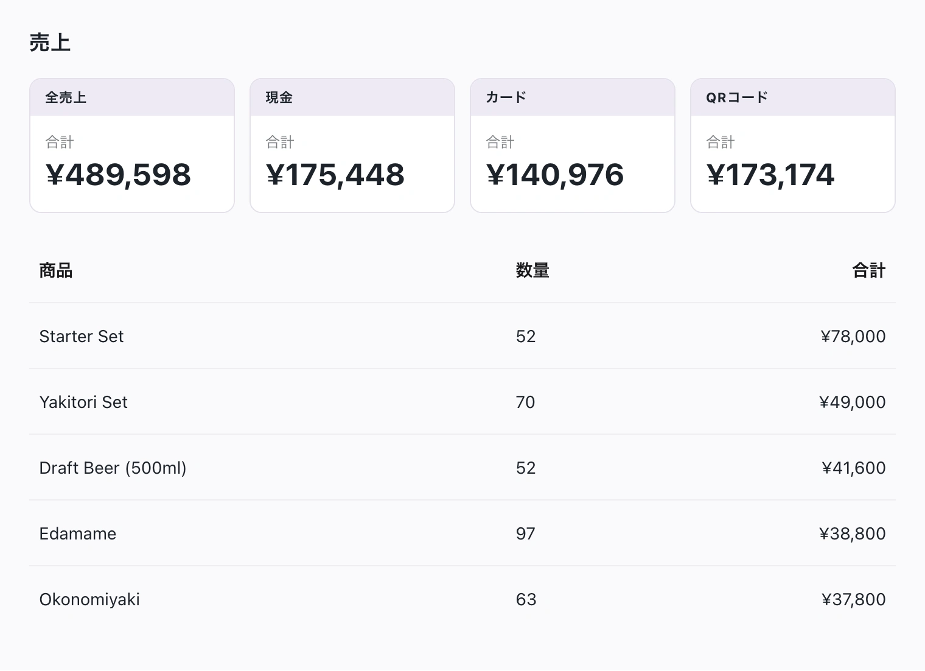Select the 現金 card header
The width and height of the screenshot is (925, 671).
352,97
